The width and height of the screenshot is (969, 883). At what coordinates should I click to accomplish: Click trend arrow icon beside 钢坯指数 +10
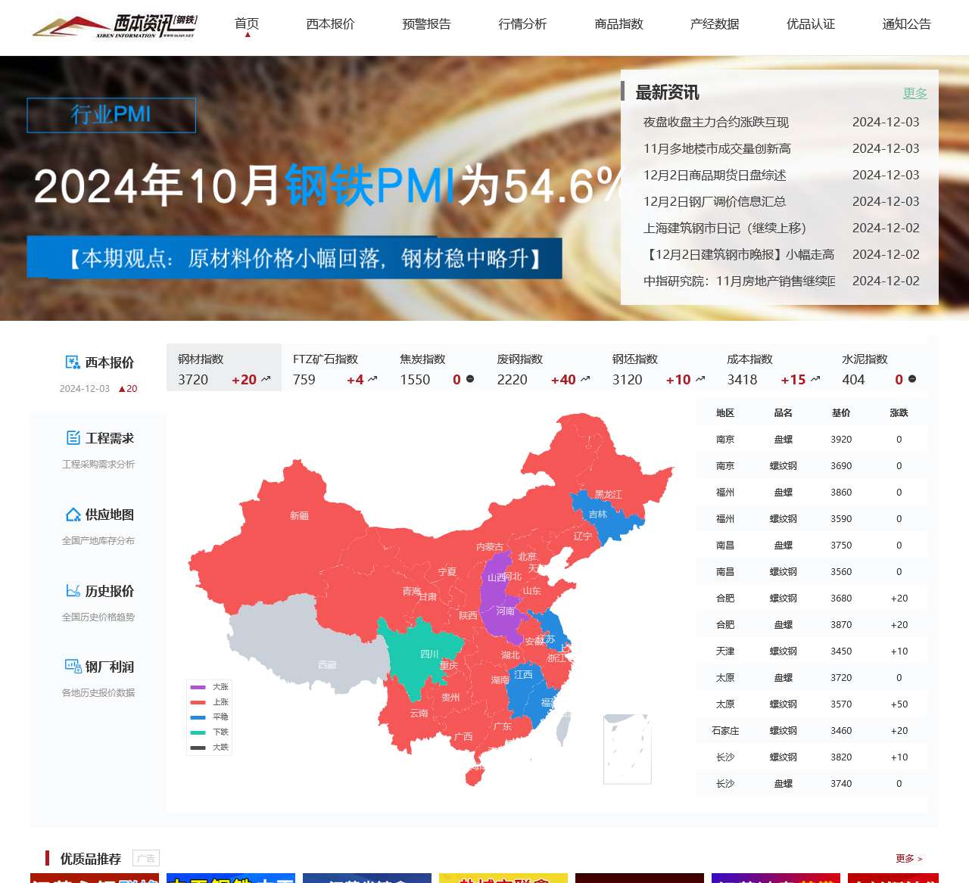point(700,379)
